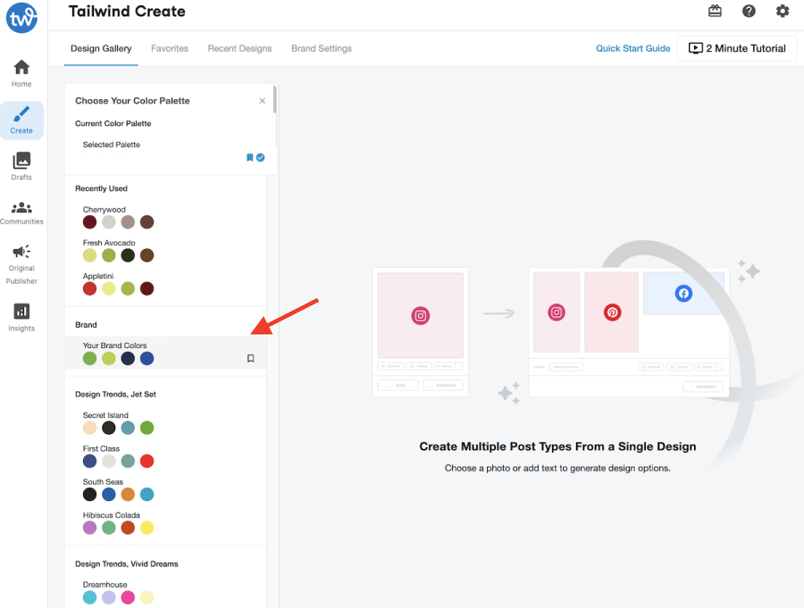
Task: Open the Recent Designs tab
Action: click(x=239, y=48)
